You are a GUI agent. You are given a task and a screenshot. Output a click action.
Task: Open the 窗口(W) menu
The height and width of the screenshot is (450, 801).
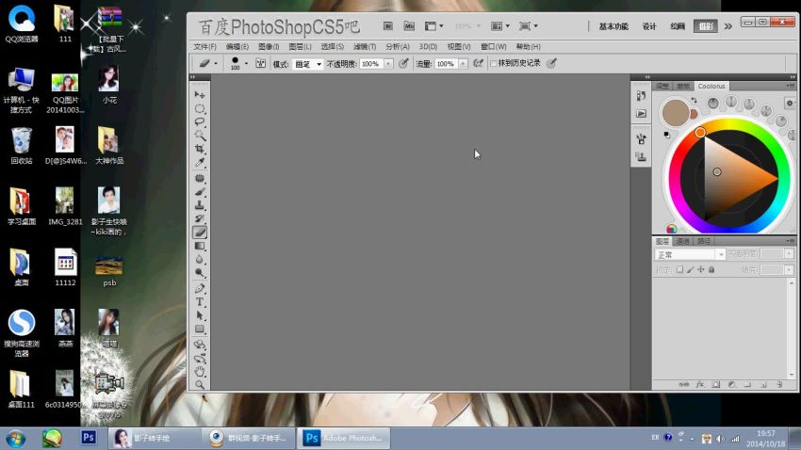(x=494, y=46)
